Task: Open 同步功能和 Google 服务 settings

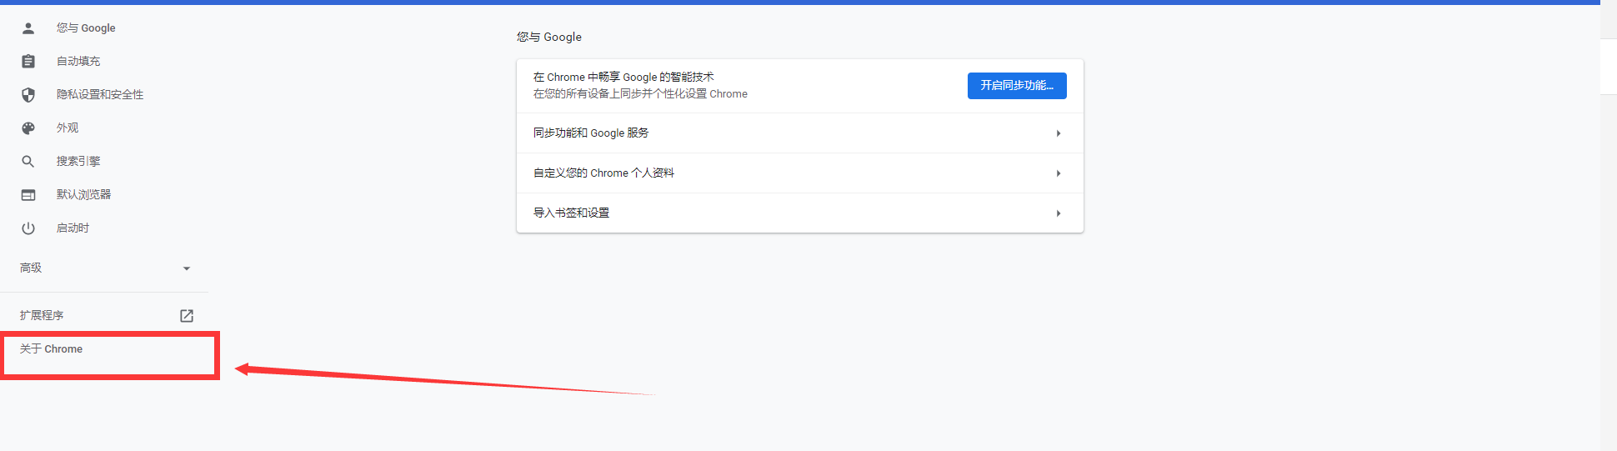Action: [800, 133]
